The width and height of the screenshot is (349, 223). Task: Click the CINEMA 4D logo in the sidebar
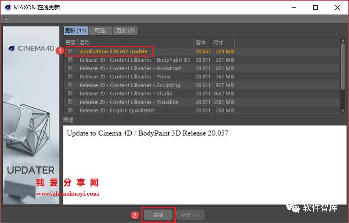coord(31,48)
